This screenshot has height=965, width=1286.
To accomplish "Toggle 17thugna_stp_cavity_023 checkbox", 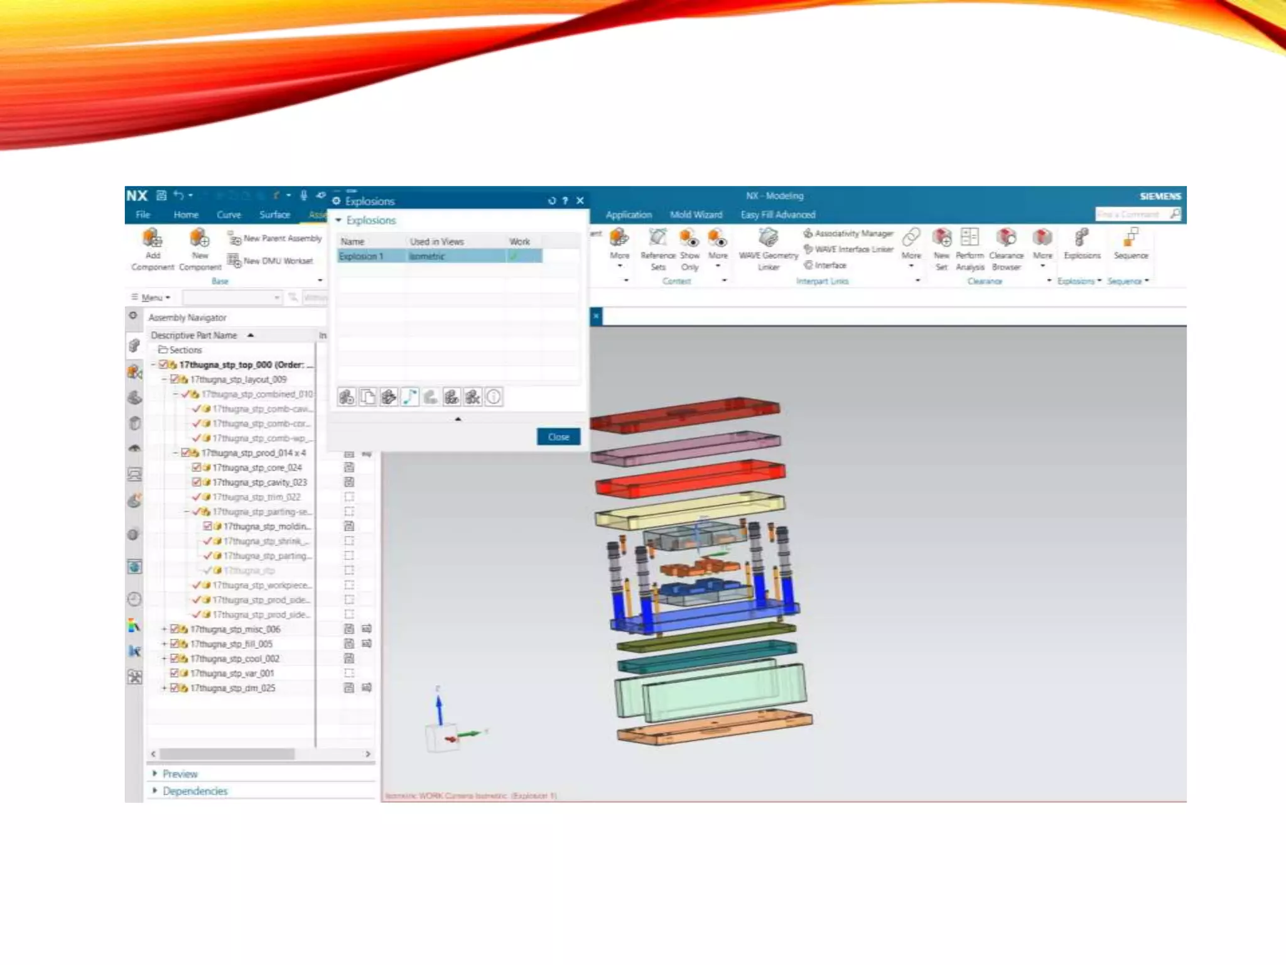I will 197,482.
